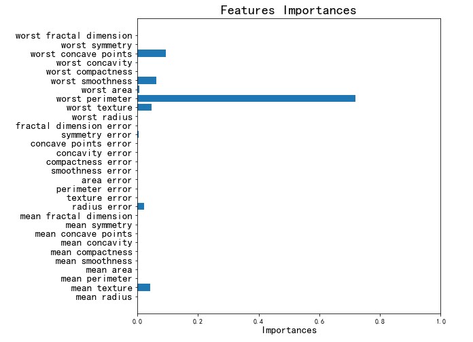Select the radius error bar
Image resolution: width=473 pixels, height=342 pixels.
pos(141,206)
